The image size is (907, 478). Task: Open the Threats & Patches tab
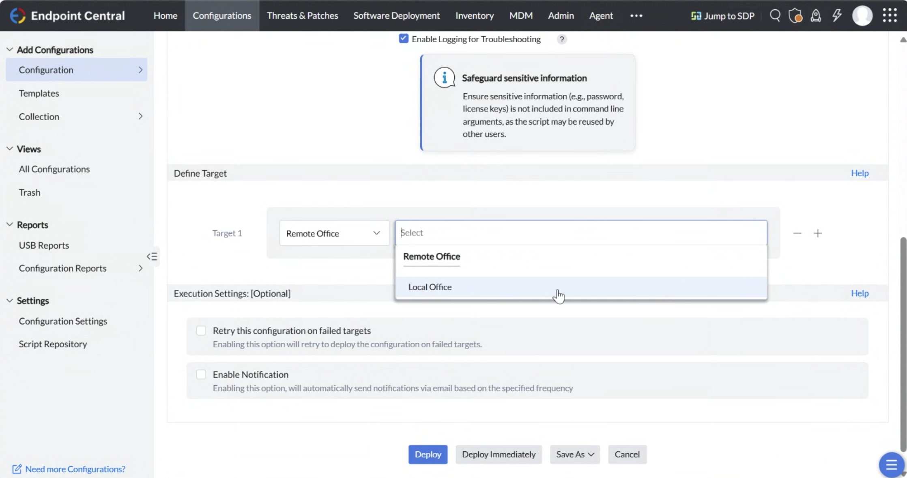302,15
